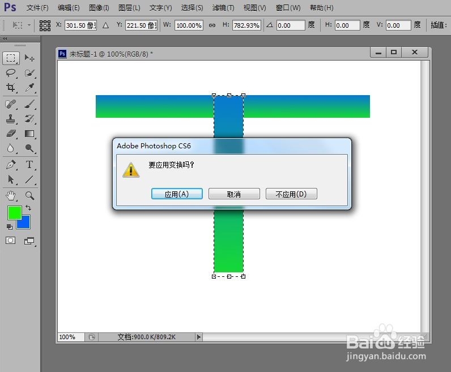Click the horizontal skew H field

(347, 25)
